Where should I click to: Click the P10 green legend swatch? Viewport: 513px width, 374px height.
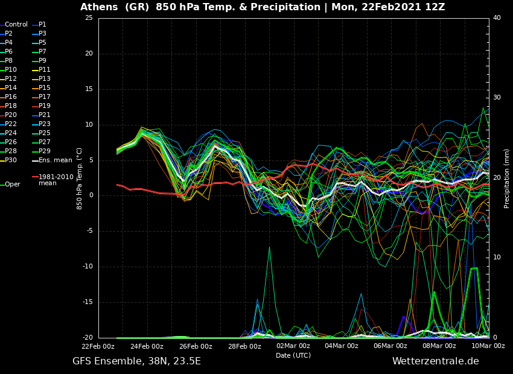pyautogui.click(x=2, y=70)
